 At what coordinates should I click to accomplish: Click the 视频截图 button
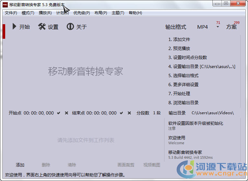coord(152,165)
